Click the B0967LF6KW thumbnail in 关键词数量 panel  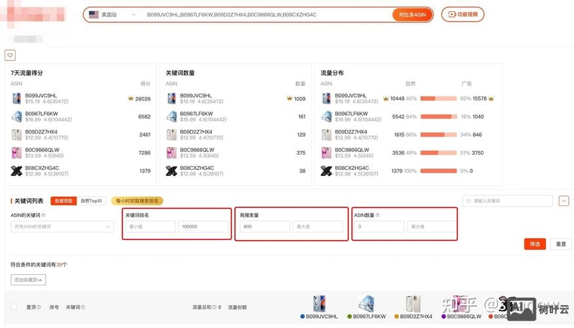click(171, 116)
